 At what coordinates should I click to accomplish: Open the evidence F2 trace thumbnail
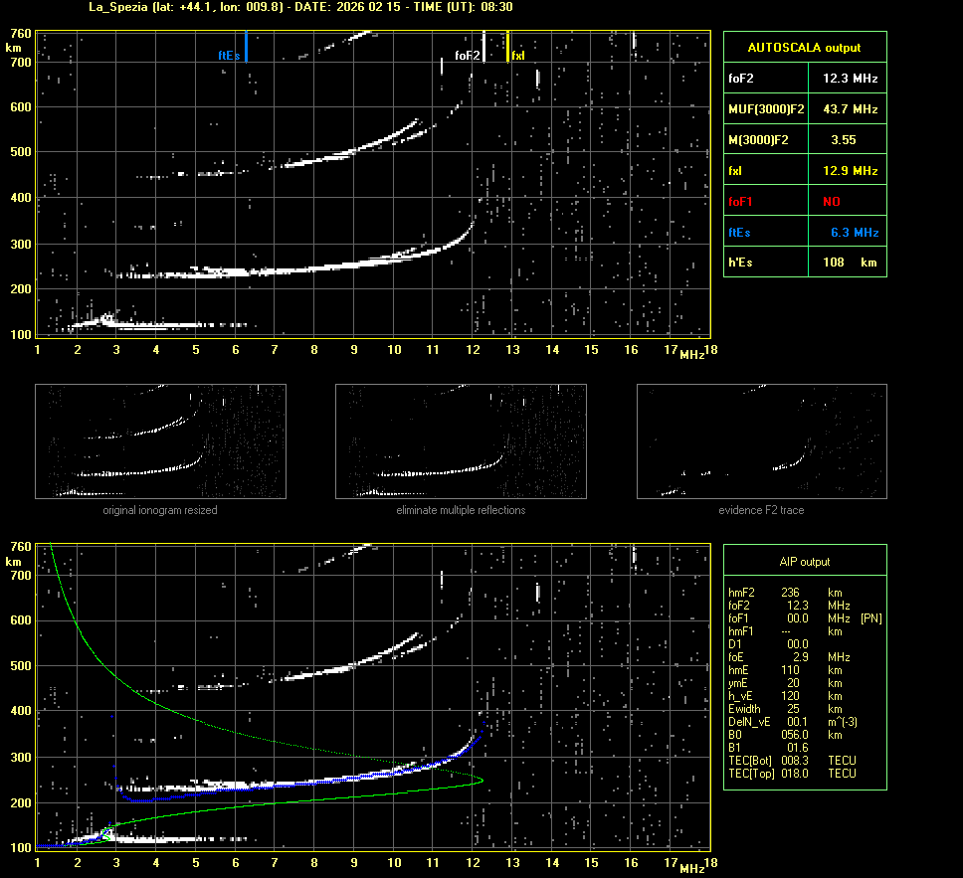point(761,440)
